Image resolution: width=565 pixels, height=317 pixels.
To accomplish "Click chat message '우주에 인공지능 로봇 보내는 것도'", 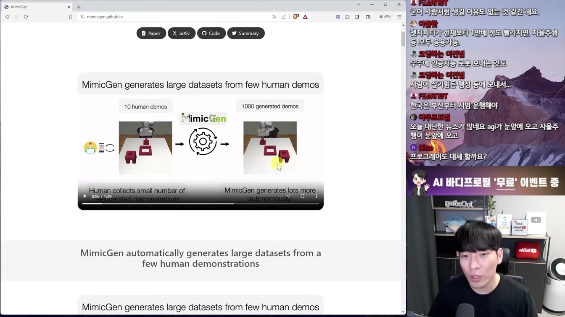I will [x=458, y=63].
